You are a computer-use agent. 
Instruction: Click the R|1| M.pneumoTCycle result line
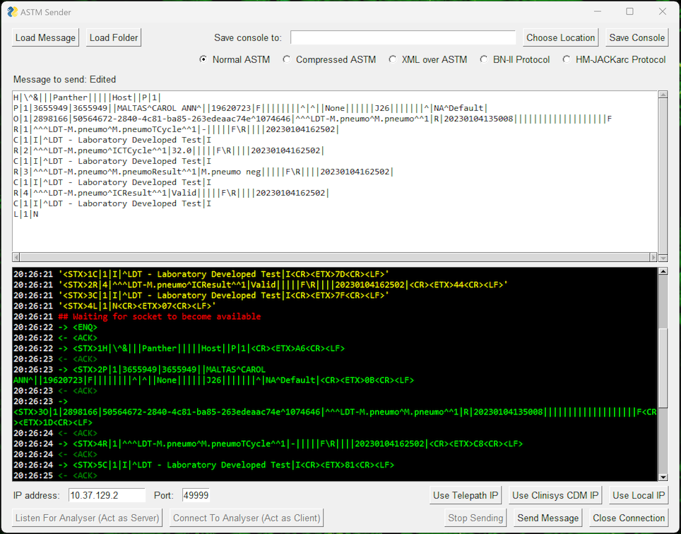tap(176, 129)
